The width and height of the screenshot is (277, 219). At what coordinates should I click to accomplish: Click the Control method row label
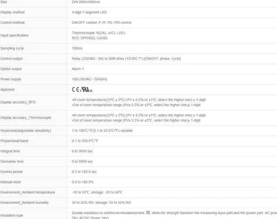(13, 22)
